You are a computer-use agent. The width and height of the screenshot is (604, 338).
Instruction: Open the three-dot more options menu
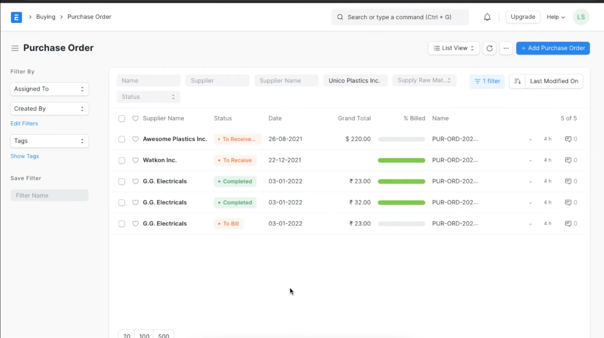506,48
